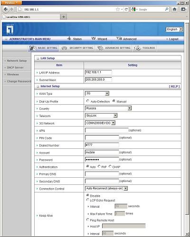Open DHCP Server sidebar item
Viewport: 190px width, 237px height.
coord(15,67)
